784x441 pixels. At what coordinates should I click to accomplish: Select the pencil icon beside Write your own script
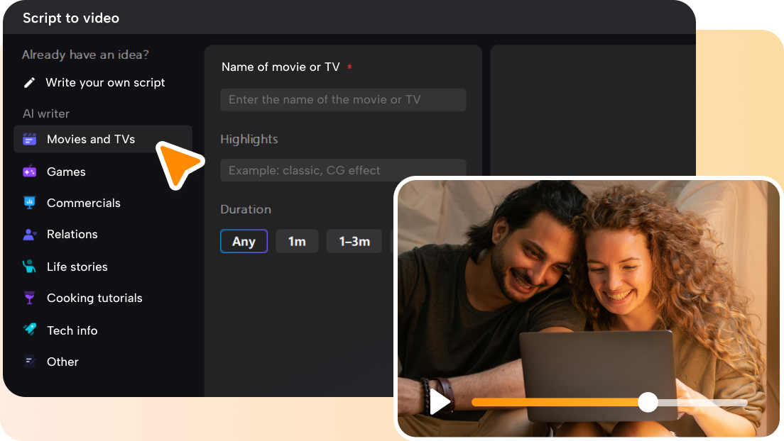(x=29, y=82)
